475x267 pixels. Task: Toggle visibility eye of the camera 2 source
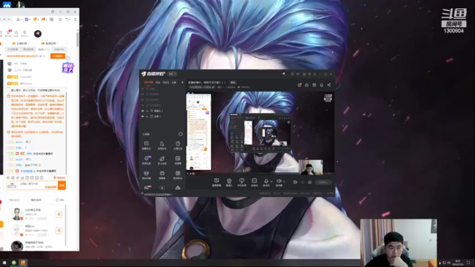(142, 111)
